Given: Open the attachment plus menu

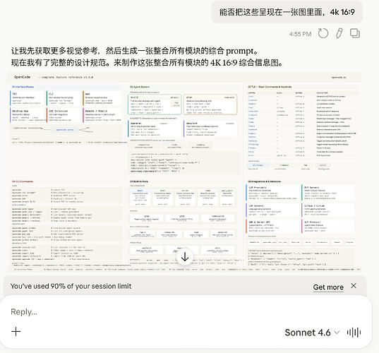Looking at the screenshot, I should [x=16, y=332].
